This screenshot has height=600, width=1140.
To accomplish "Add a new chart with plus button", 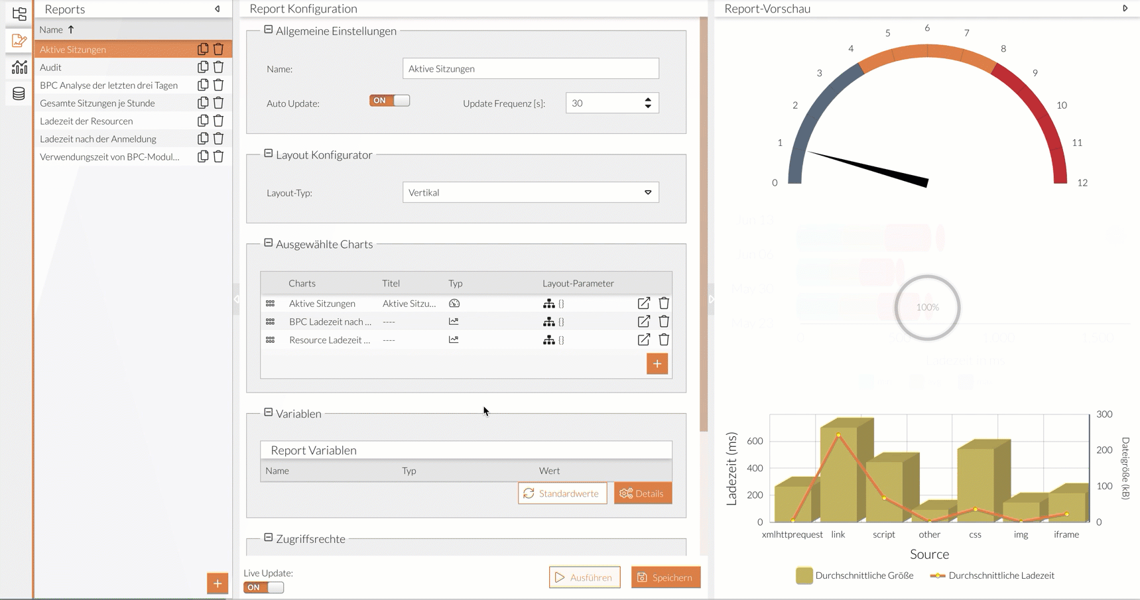I will (657, 364).
